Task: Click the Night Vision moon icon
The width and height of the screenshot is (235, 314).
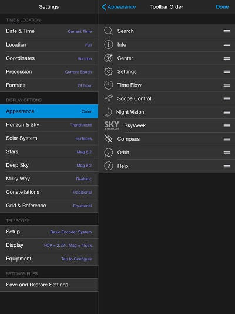Action: 108,112
